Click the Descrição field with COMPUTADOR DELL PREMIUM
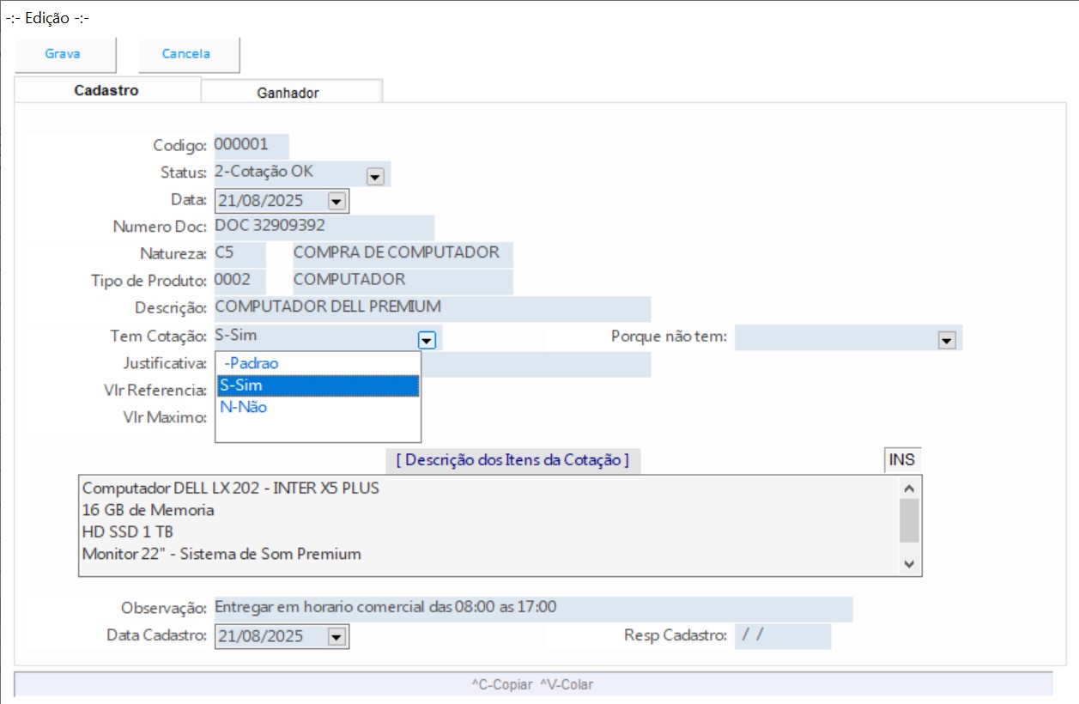The image size is (1079, 704). pos(431,306)
